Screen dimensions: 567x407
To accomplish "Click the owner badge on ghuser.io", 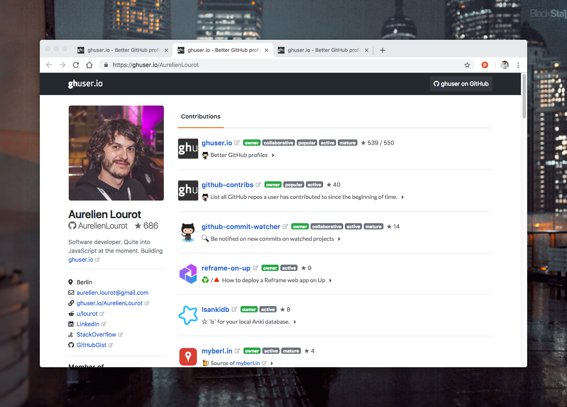I will tap(252, 143).
